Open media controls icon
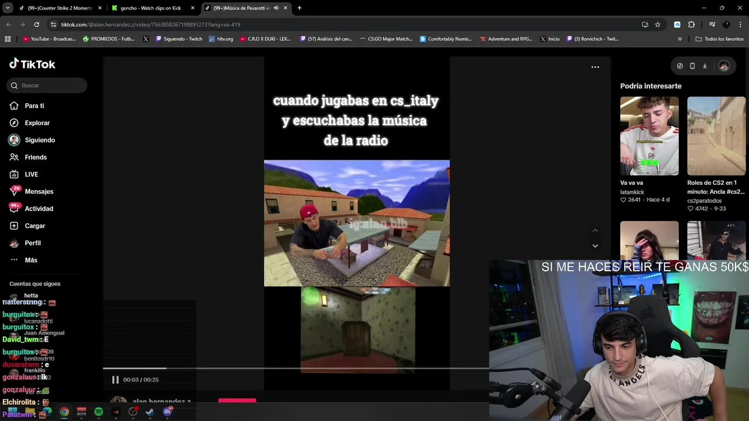The image size is (749, 421). pos(712,25)
